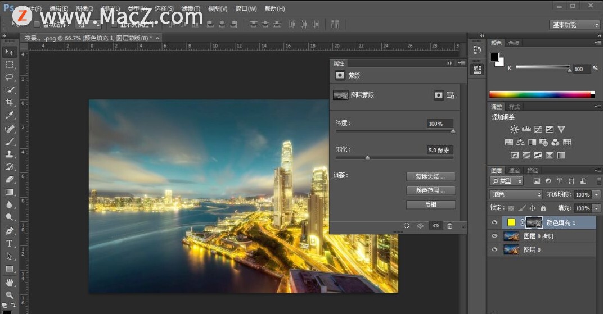
Task: Add a Curves adjustment
Action: tap(538, 129)
